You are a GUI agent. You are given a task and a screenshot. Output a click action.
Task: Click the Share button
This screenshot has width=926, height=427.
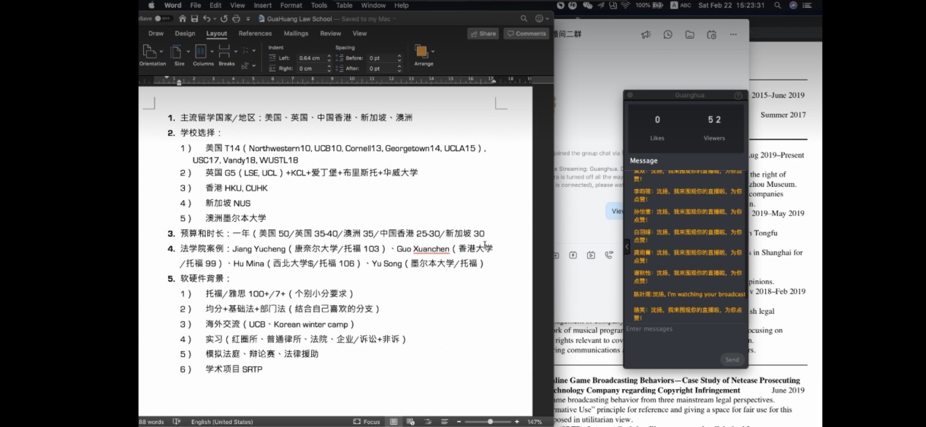(483, 34)
